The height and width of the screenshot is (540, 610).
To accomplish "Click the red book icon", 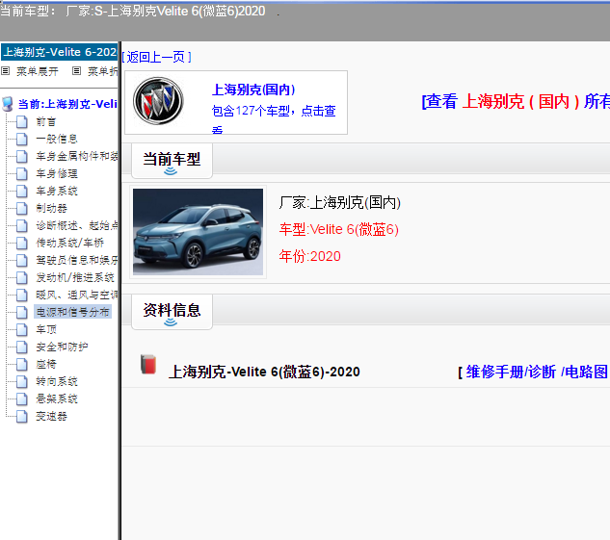I will (x=148, y=365).
